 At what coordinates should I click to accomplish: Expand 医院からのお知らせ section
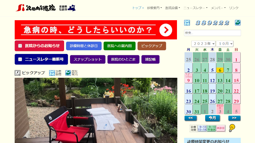[x=40, y=46]
